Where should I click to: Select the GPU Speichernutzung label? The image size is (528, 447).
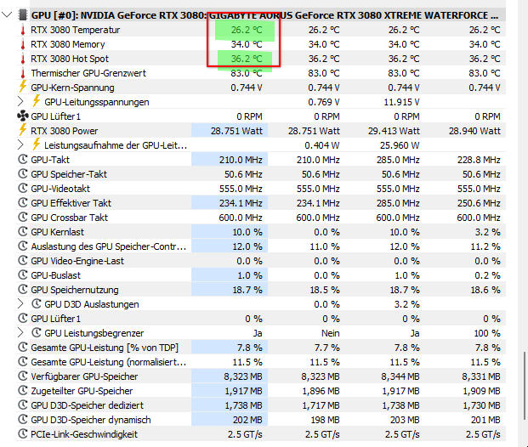pos(75,290)
